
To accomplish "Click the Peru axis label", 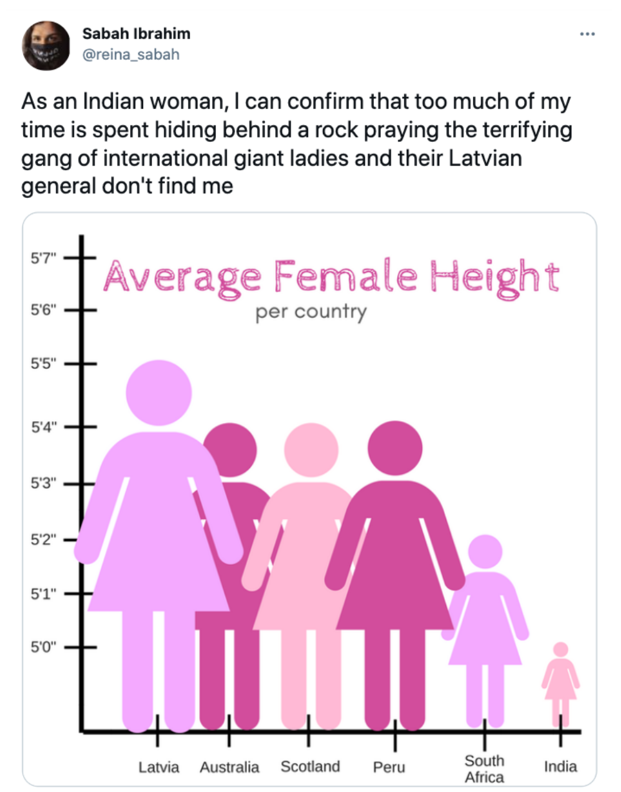I will tap(389, 767).
